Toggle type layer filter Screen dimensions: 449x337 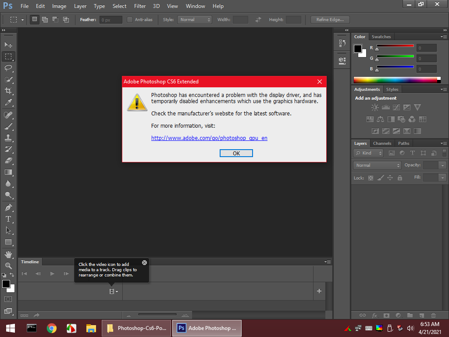pos(412,153)
